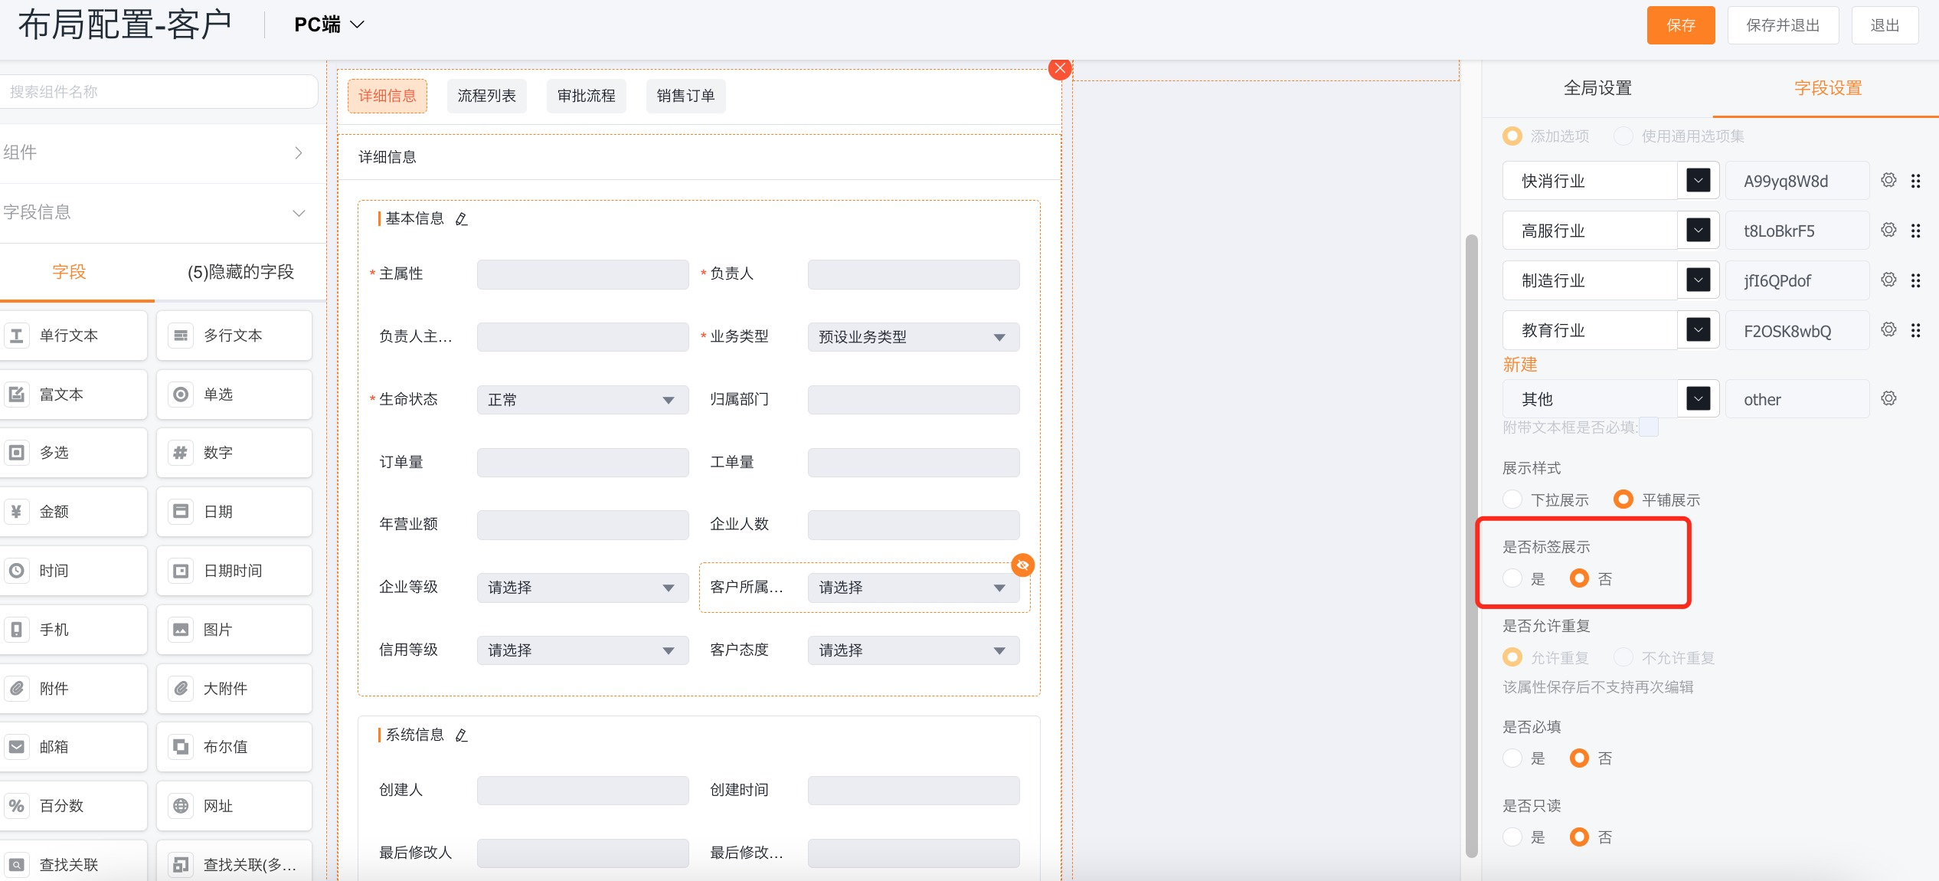Switch to 审批流程 tab

[x=587, y=96]
